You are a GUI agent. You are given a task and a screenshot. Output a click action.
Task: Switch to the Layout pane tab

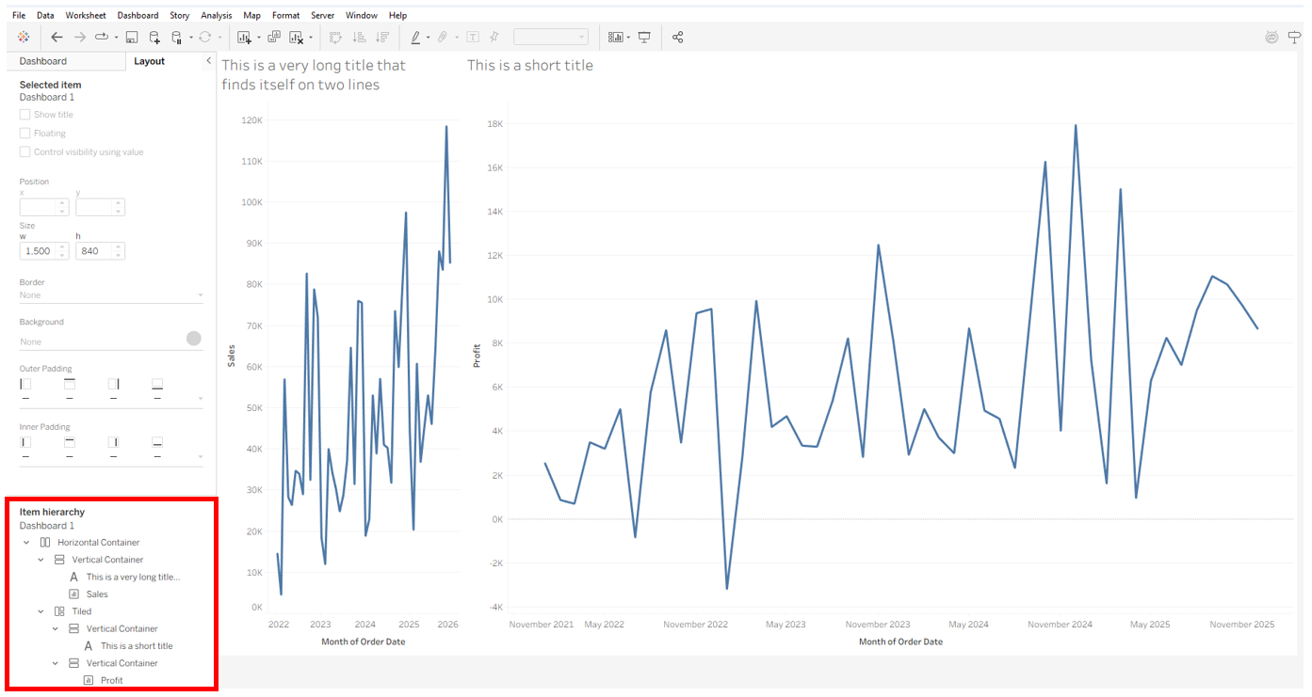(x=149, y=61)
